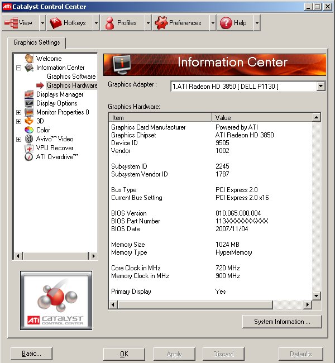Click hardware list scroll right arrow
Viewport: 335px width, 363px height.
pos(308,304)
